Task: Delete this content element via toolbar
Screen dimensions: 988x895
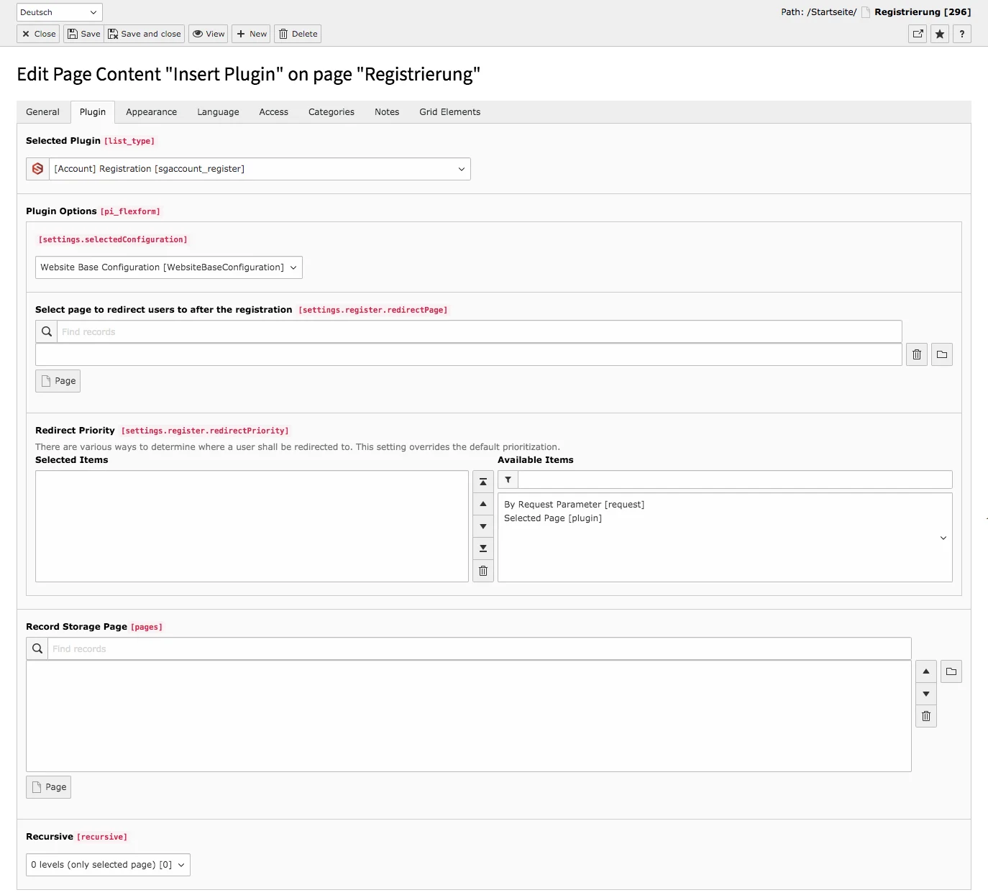Action: (297, 33)
